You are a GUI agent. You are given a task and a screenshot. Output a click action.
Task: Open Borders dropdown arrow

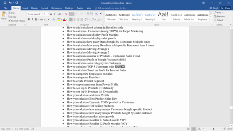[101, 19]
